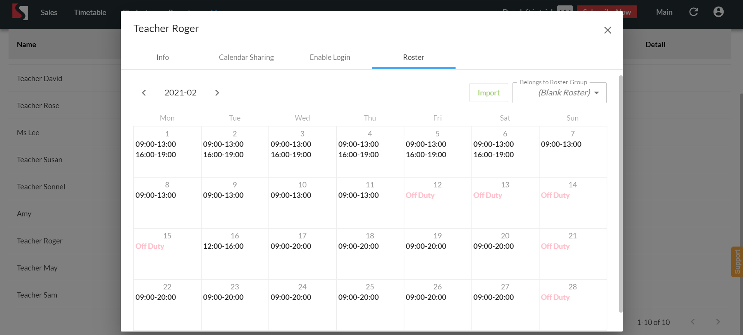Switch to the Info tab
This screenshot has height=335, width=743.
162,58
